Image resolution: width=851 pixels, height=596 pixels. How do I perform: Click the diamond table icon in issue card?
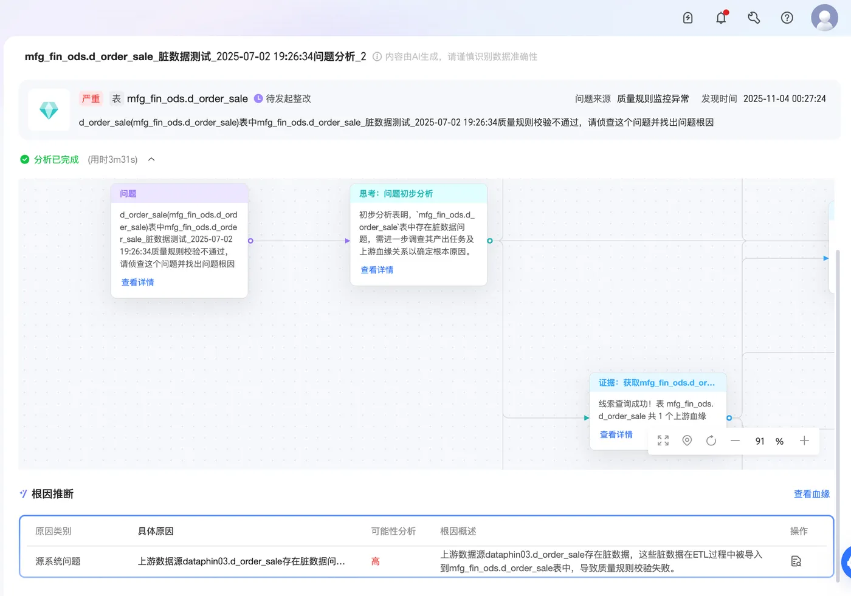[49, 110]
